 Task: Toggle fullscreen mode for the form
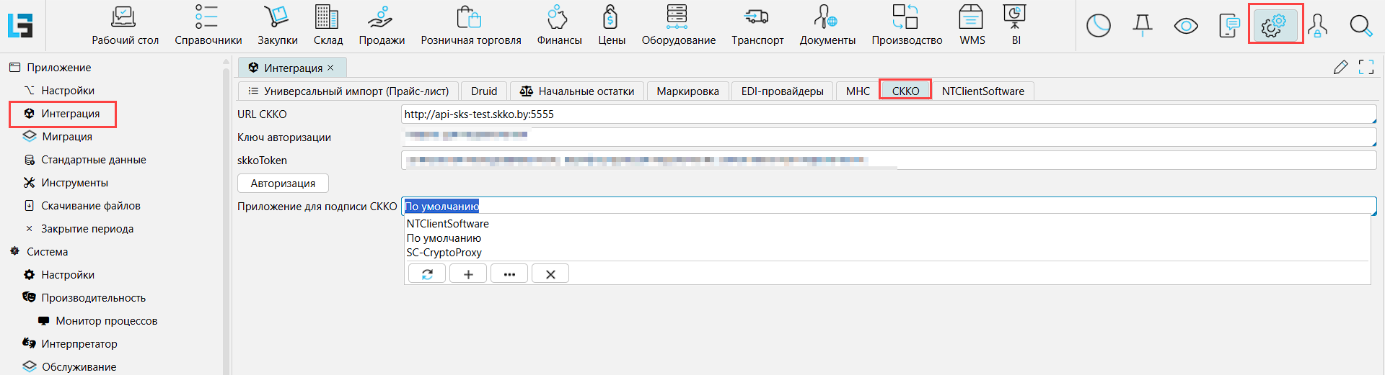[x=1366, y=68]
